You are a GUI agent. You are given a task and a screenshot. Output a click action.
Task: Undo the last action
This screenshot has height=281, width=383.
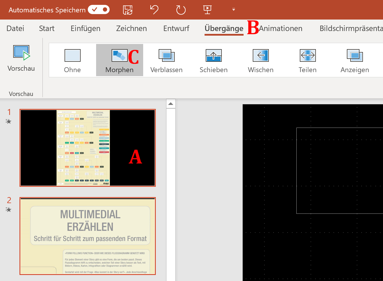[x=154, y=10]
